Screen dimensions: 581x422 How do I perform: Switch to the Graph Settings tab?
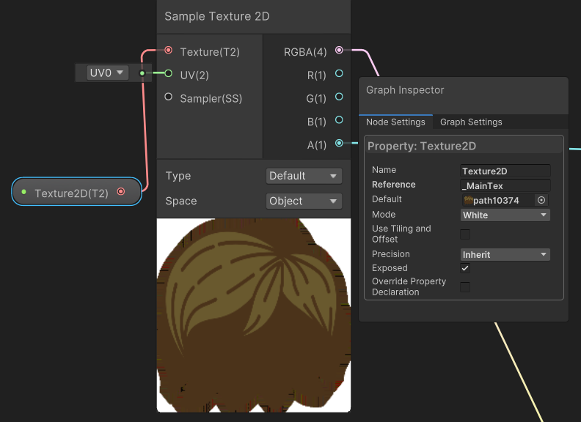pos(471,122)
